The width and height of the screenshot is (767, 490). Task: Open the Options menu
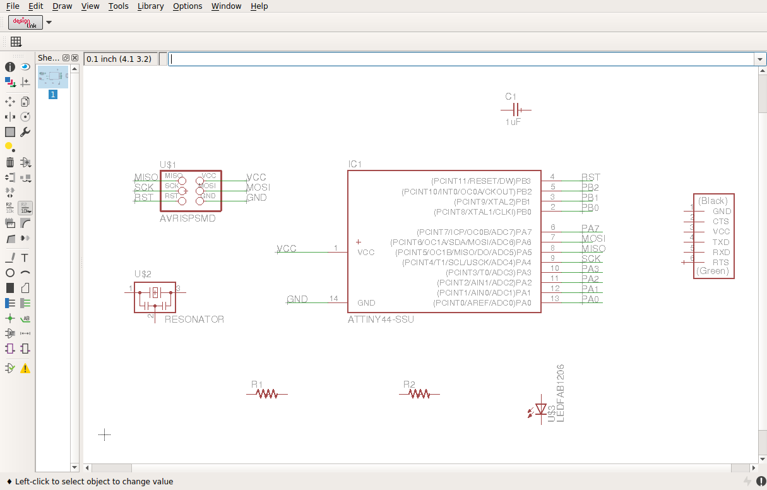pyautogui.click(x=187, y=6)
